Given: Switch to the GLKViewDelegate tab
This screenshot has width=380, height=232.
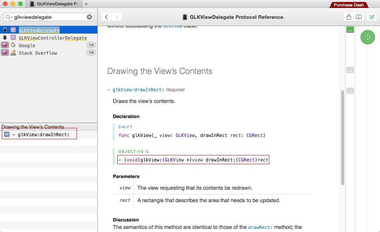Looking at the screenshot, I should point(54,4).
